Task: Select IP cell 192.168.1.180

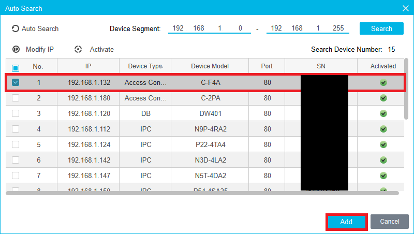Action: (x=89, y=98)
